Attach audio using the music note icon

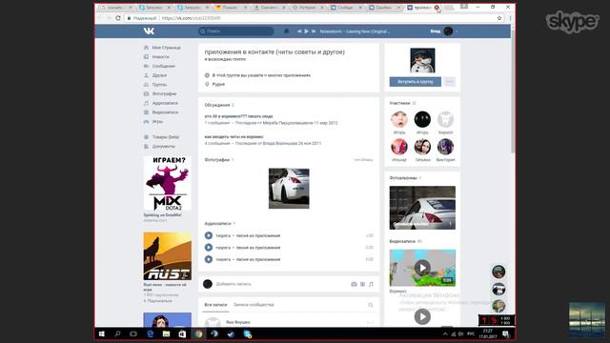pos(371,284)
